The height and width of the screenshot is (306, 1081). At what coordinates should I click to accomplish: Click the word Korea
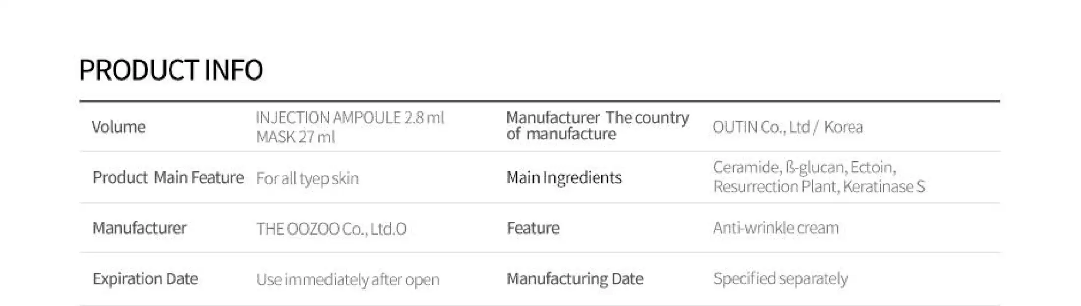(x=843, y=127)
